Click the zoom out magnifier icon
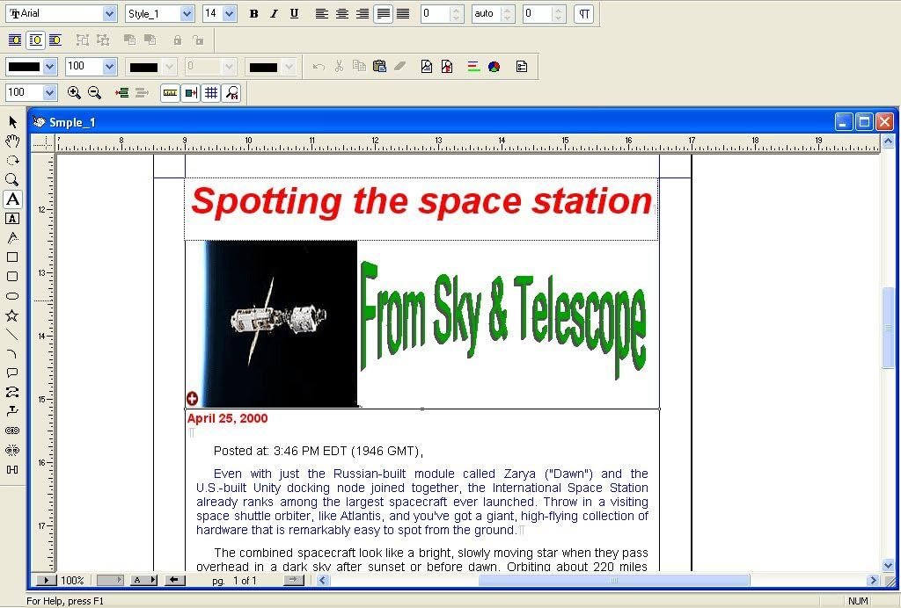 [x=95, y=92]
